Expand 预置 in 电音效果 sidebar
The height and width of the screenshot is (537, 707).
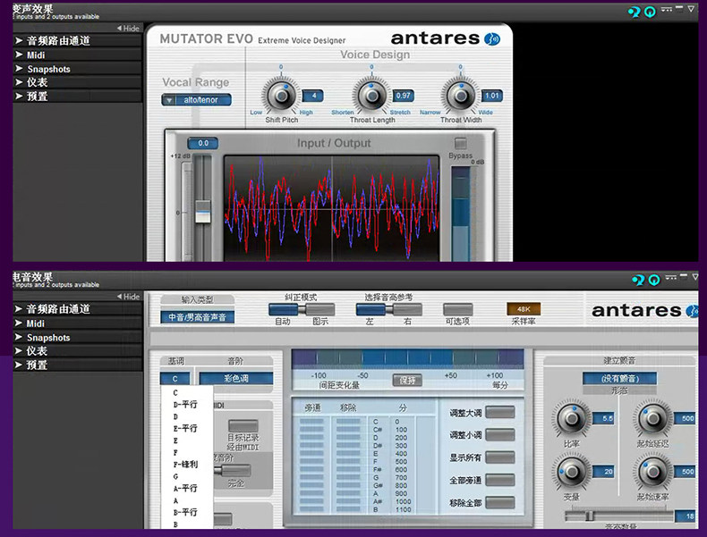point(77,365)
